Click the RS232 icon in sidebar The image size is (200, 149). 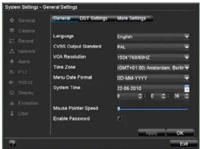tap(12, 82)
